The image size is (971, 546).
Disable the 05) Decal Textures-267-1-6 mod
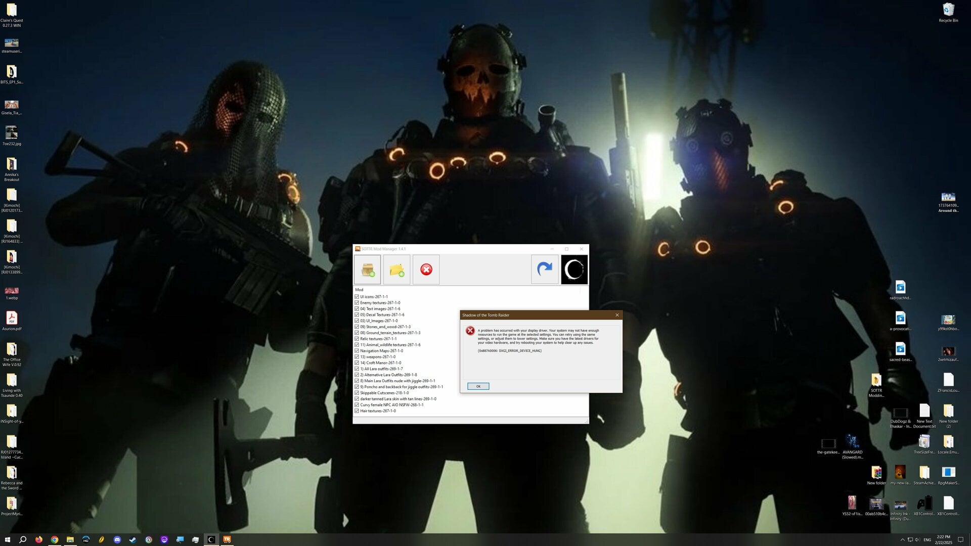click(x=357, y=315)
